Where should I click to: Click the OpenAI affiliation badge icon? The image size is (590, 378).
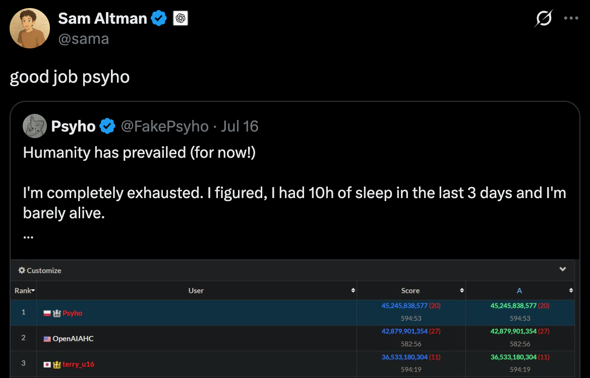pyautogui.click(x=181, y=19)
